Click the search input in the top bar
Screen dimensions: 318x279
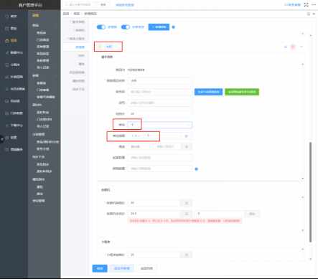pos(81,4)
